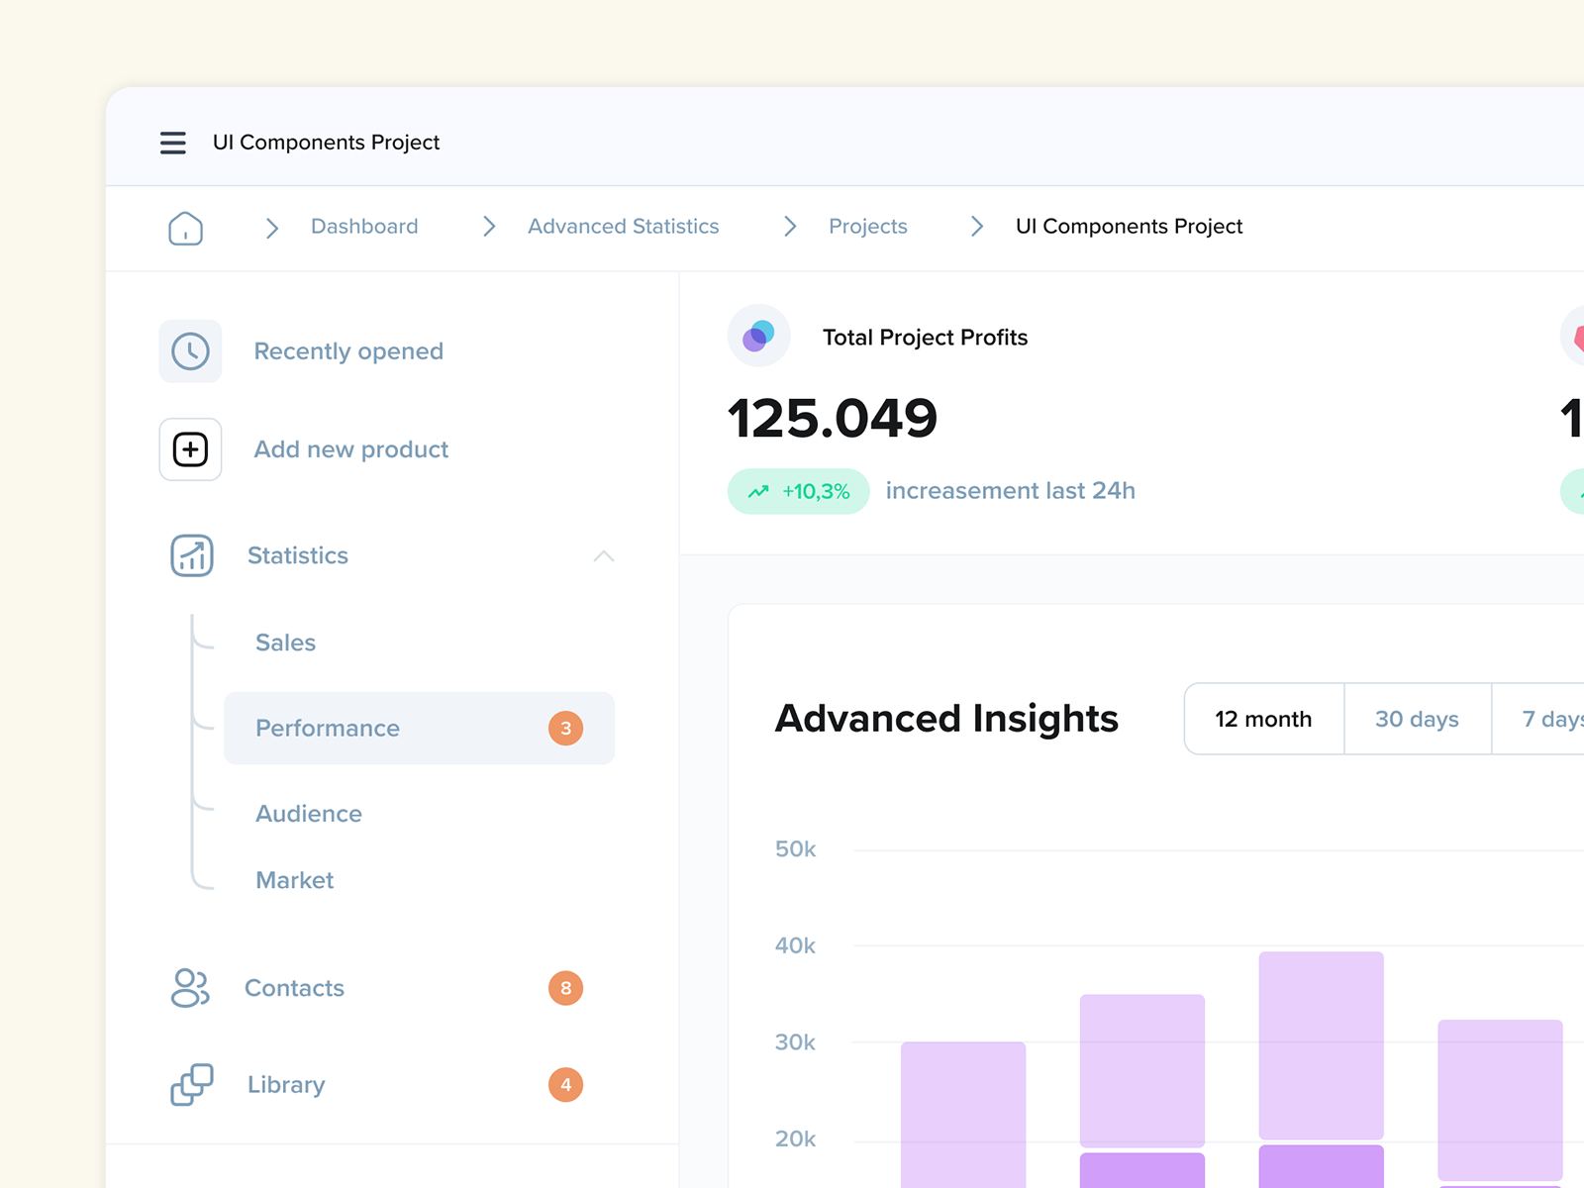Switch to the 30 days tab
The width and height of the screenshot is (1584, 1188).
[1418, 719]
